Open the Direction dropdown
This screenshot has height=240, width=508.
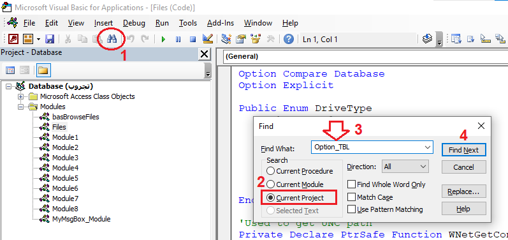405,167
